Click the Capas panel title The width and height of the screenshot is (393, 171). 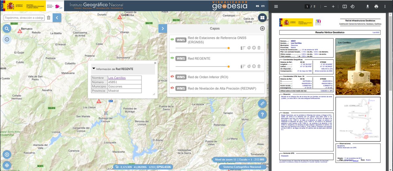pyautogui.click(x=215, y=28)
